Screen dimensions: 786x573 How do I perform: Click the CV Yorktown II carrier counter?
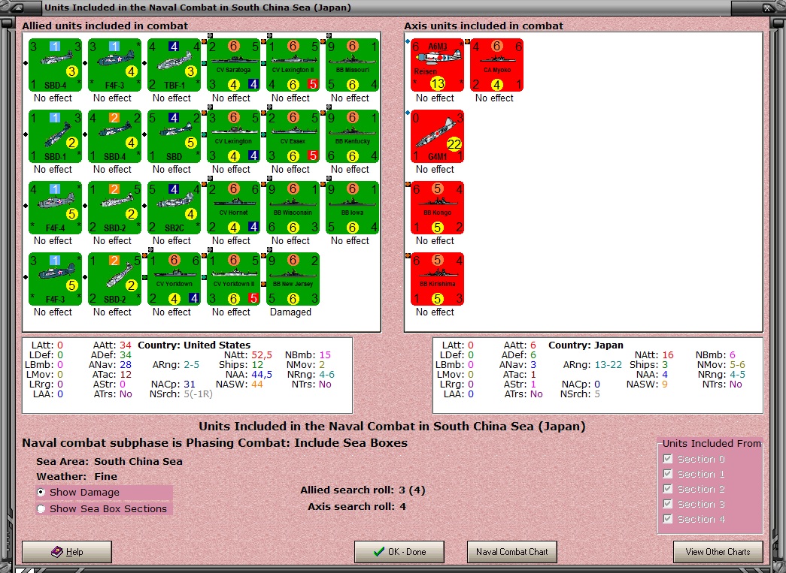coord(234,279)
